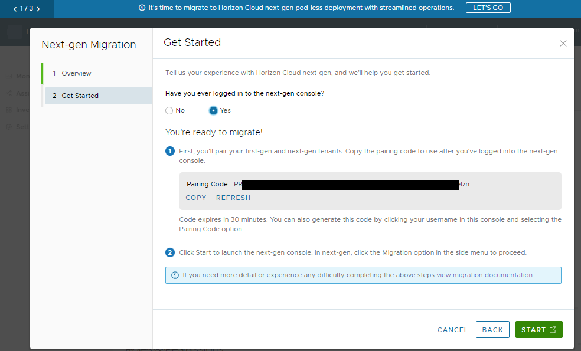The height and width of the screenshot is (351, 581).
Task: Click the info icon in documentation notice
Action: pyautogui.click(x=175, y=275)
